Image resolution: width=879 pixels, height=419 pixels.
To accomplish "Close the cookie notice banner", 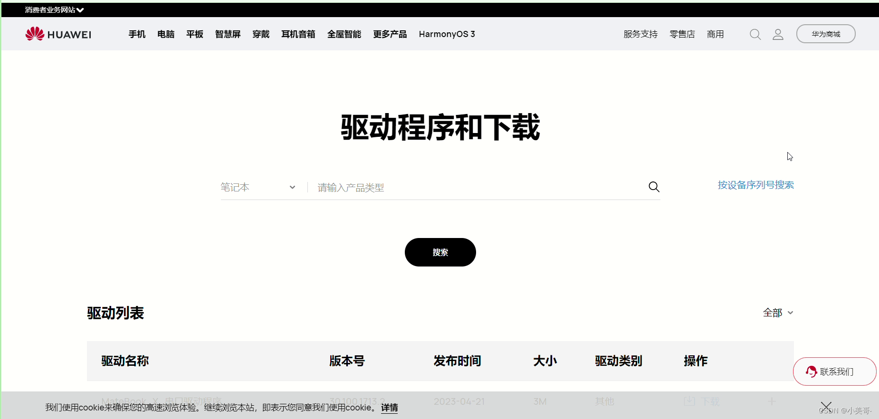I will 826,407.
